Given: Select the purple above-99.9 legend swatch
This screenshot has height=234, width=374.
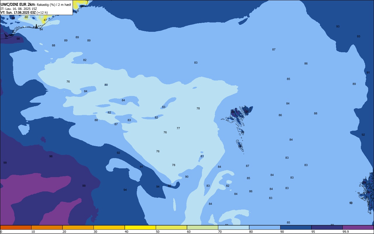Looking at the screenshot, I should pyautogui.click(x=358, y=227).
